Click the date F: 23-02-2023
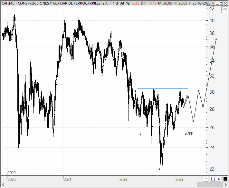The width and height of the screenshot is (229, 188). click(x=200, y=3)
